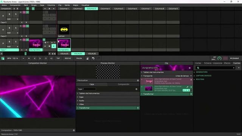Toggle bypass B on Capa 1
Screen dimensions: 242x136
click(x=9, y=42)
